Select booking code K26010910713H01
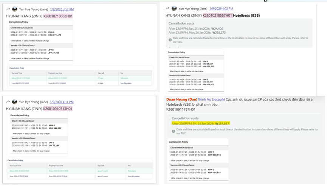Screen dimensions: 327x186 point(58,109)
